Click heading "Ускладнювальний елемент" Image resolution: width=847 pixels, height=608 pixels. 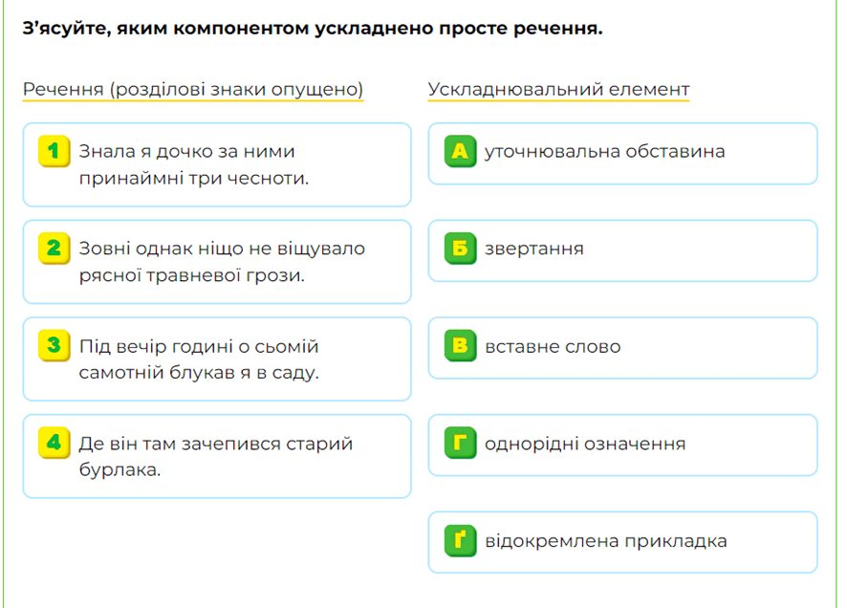tap(558, 89)
